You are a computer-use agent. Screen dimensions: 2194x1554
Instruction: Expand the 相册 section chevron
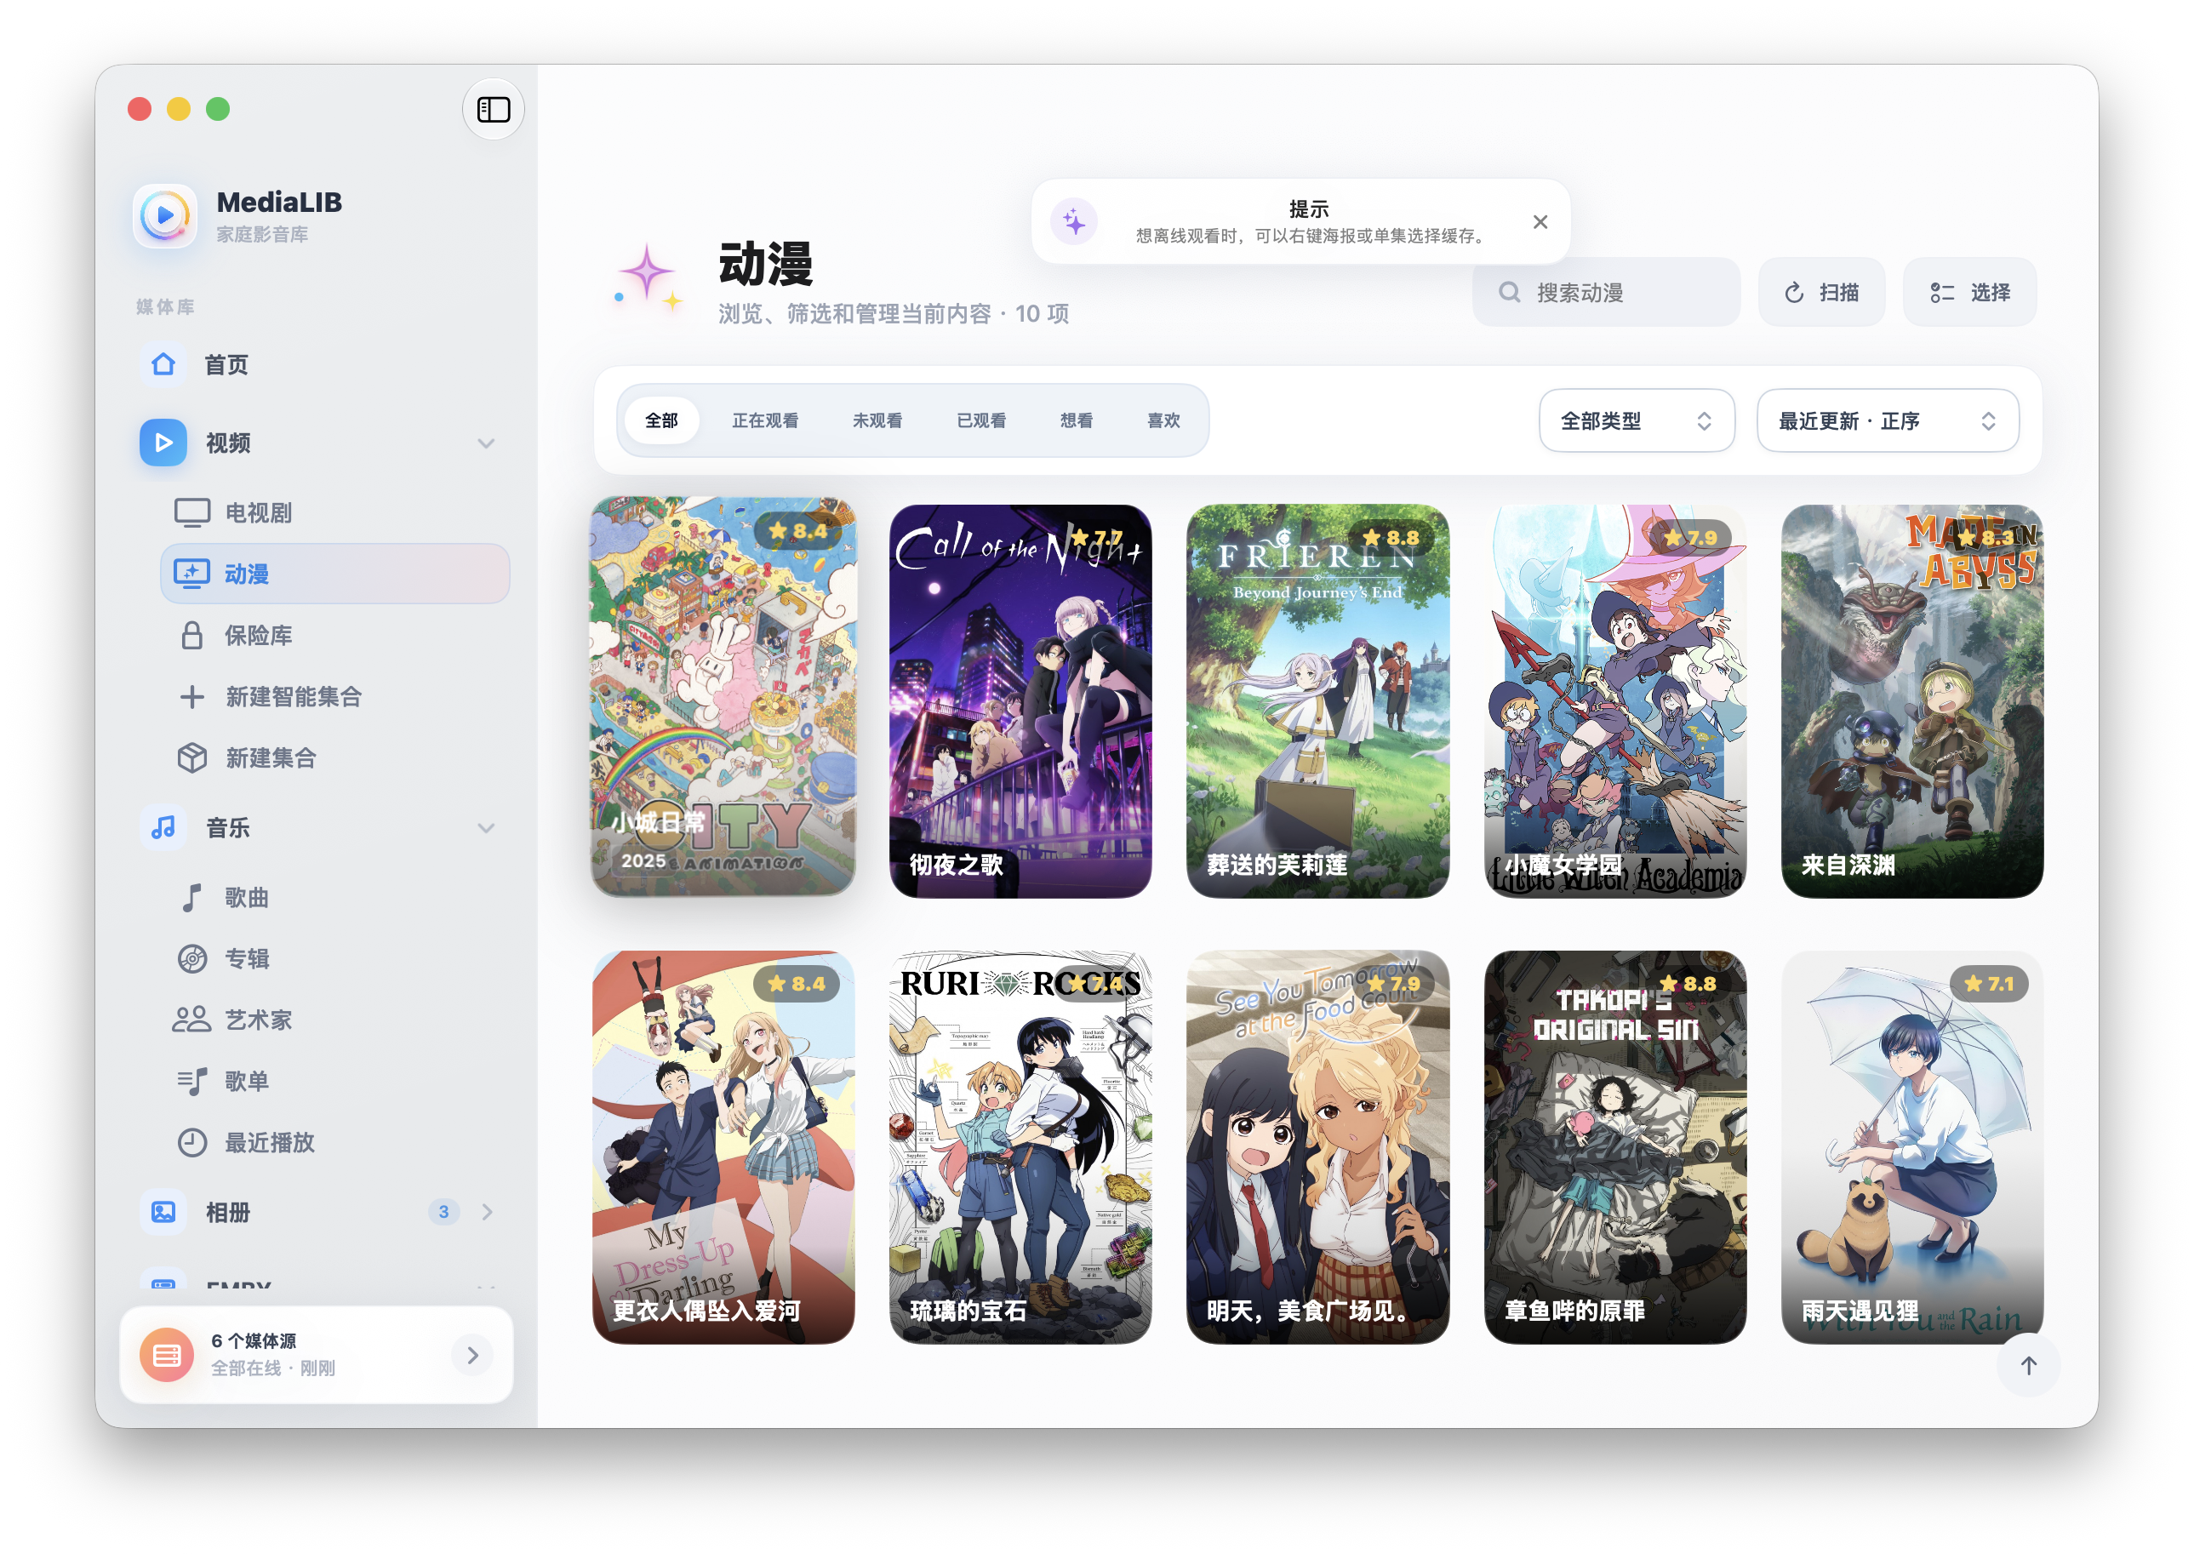[487, 1213]
